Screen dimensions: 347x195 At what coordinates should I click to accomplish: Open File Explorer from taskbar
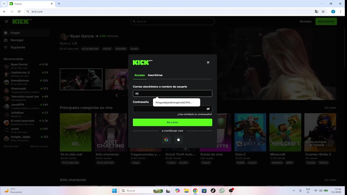(186, 191)
